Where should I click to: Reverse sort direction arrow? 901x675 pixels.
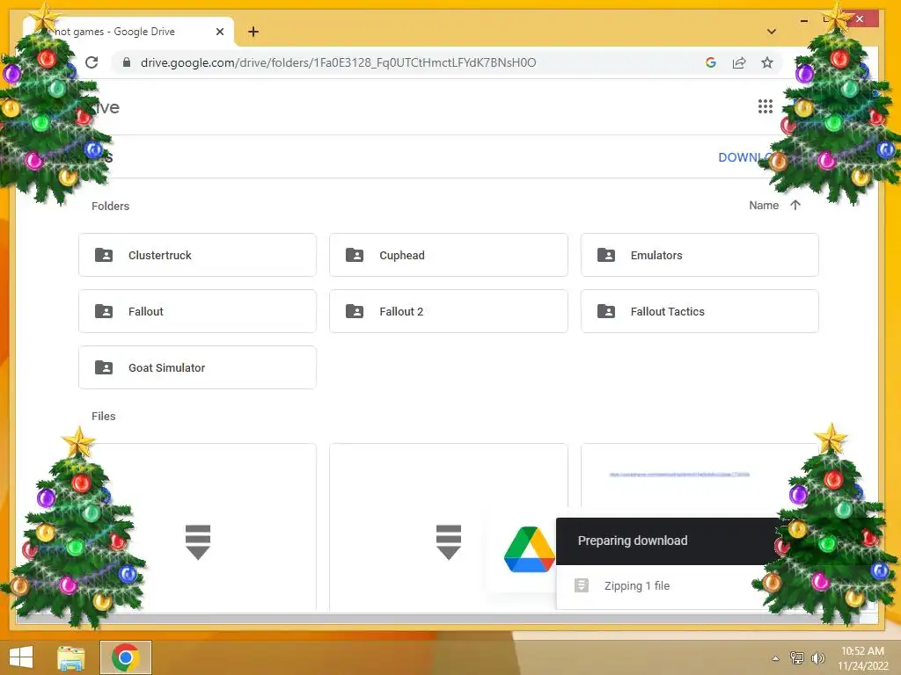pos(795,205)
